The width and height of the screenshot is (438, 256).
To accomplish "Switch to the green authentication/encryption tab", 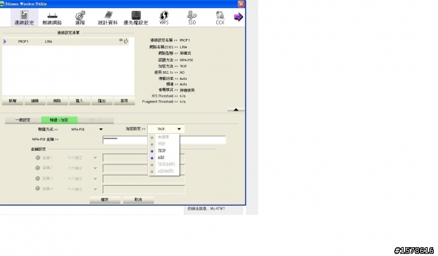I will coord(60,120).
